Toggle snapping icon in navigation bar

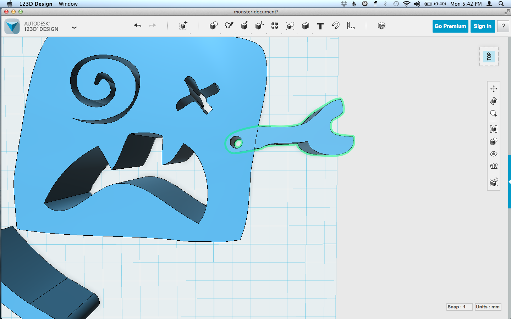pos(494,182)
